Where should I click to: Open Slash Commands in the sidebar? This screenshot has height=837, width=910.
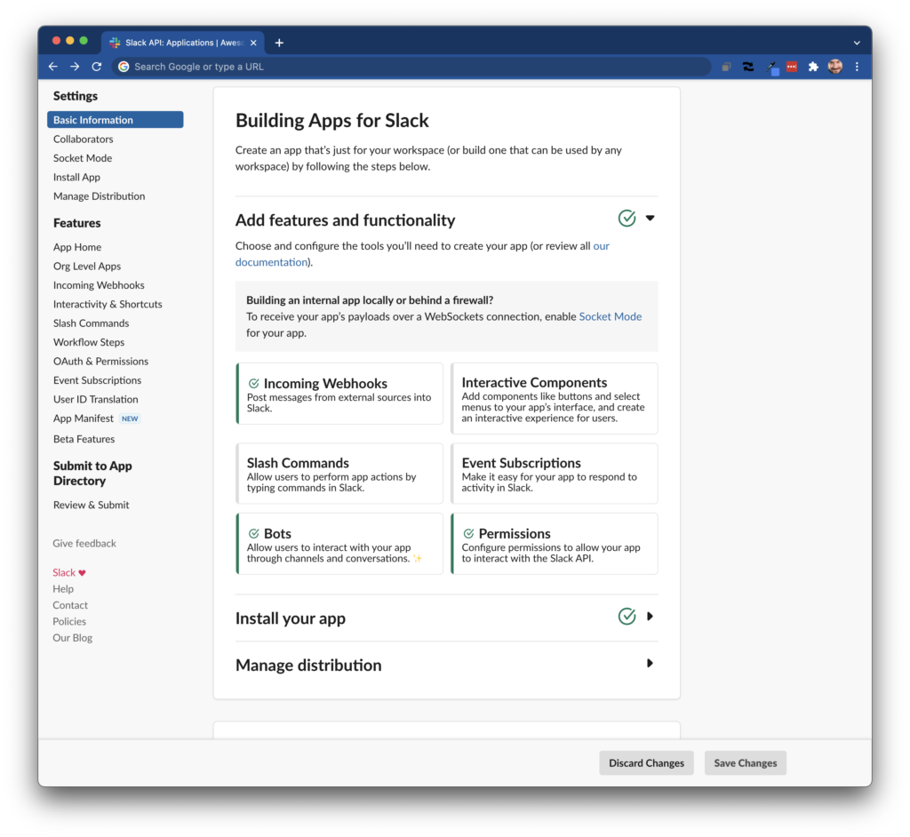click(92, 323)
